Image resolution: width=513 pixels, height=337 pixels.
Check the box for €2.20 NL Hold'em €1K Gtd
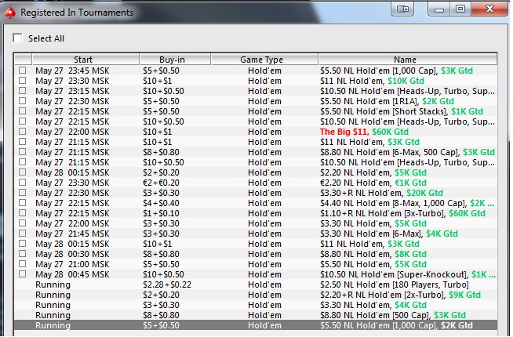point(22,183)
